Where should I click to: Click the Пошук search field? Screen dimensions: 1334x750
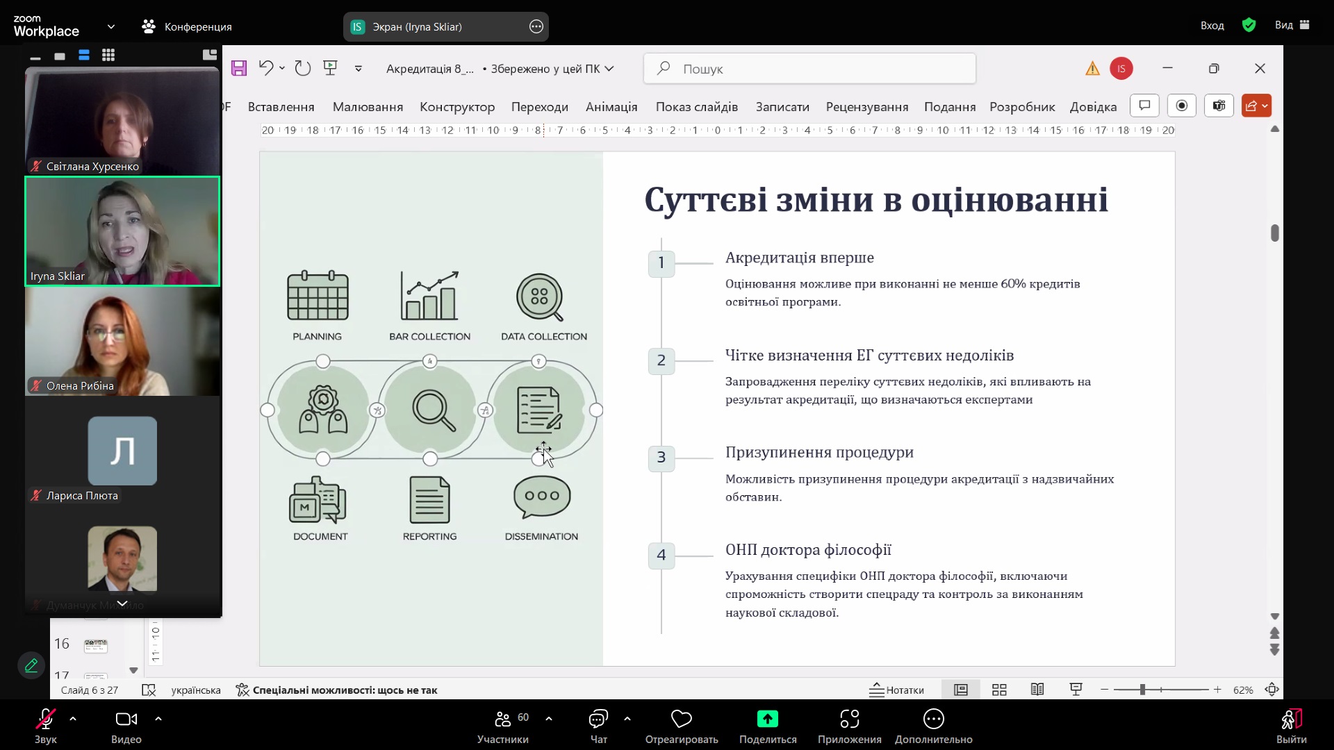click(809, 69)
